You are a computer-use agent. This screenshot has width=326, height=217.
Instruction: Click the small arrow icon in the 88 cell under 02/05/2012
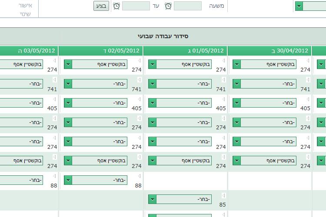click(x=139, y=176)
